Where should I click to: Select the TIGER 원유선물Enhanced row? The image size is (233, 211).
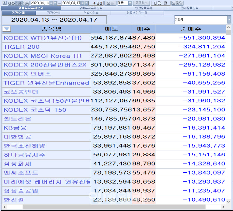(x=114, y=83)
